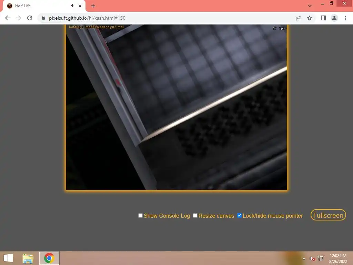Open the clock showing 12:02 PM
The width and height of the screenshot is (353, 265).
pos(338,258)
